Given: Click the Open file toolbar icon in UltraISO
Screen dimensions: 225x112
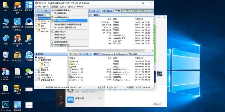Looking at the screenshot, I should click(x=40, y=11).
